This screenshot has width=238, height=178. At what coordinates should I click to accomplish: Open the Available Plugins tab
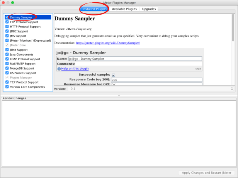tap(124, 9)
